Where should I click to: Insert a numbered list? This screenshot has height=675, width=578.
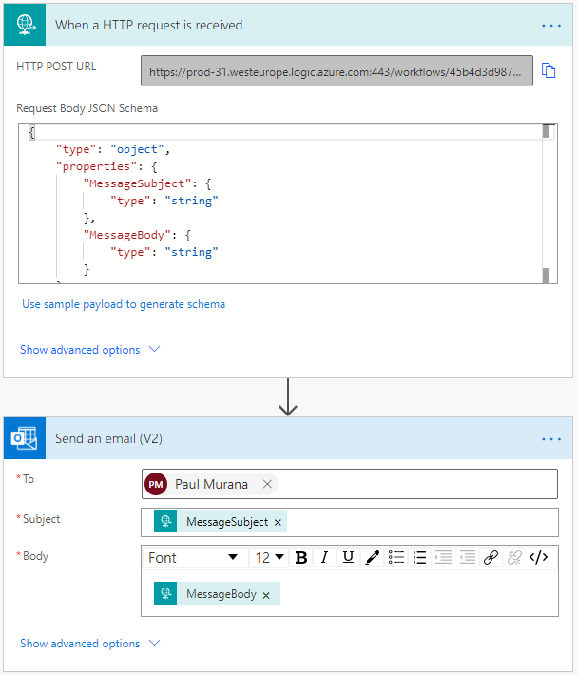(x=419, y=557)
